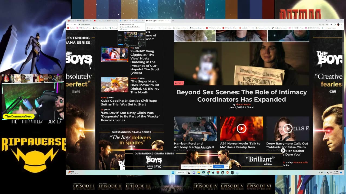Screen dimensions: 346x194
Task: Click the right The Boys 'Creative fearless' ad
Action: [x=328, y=100]
